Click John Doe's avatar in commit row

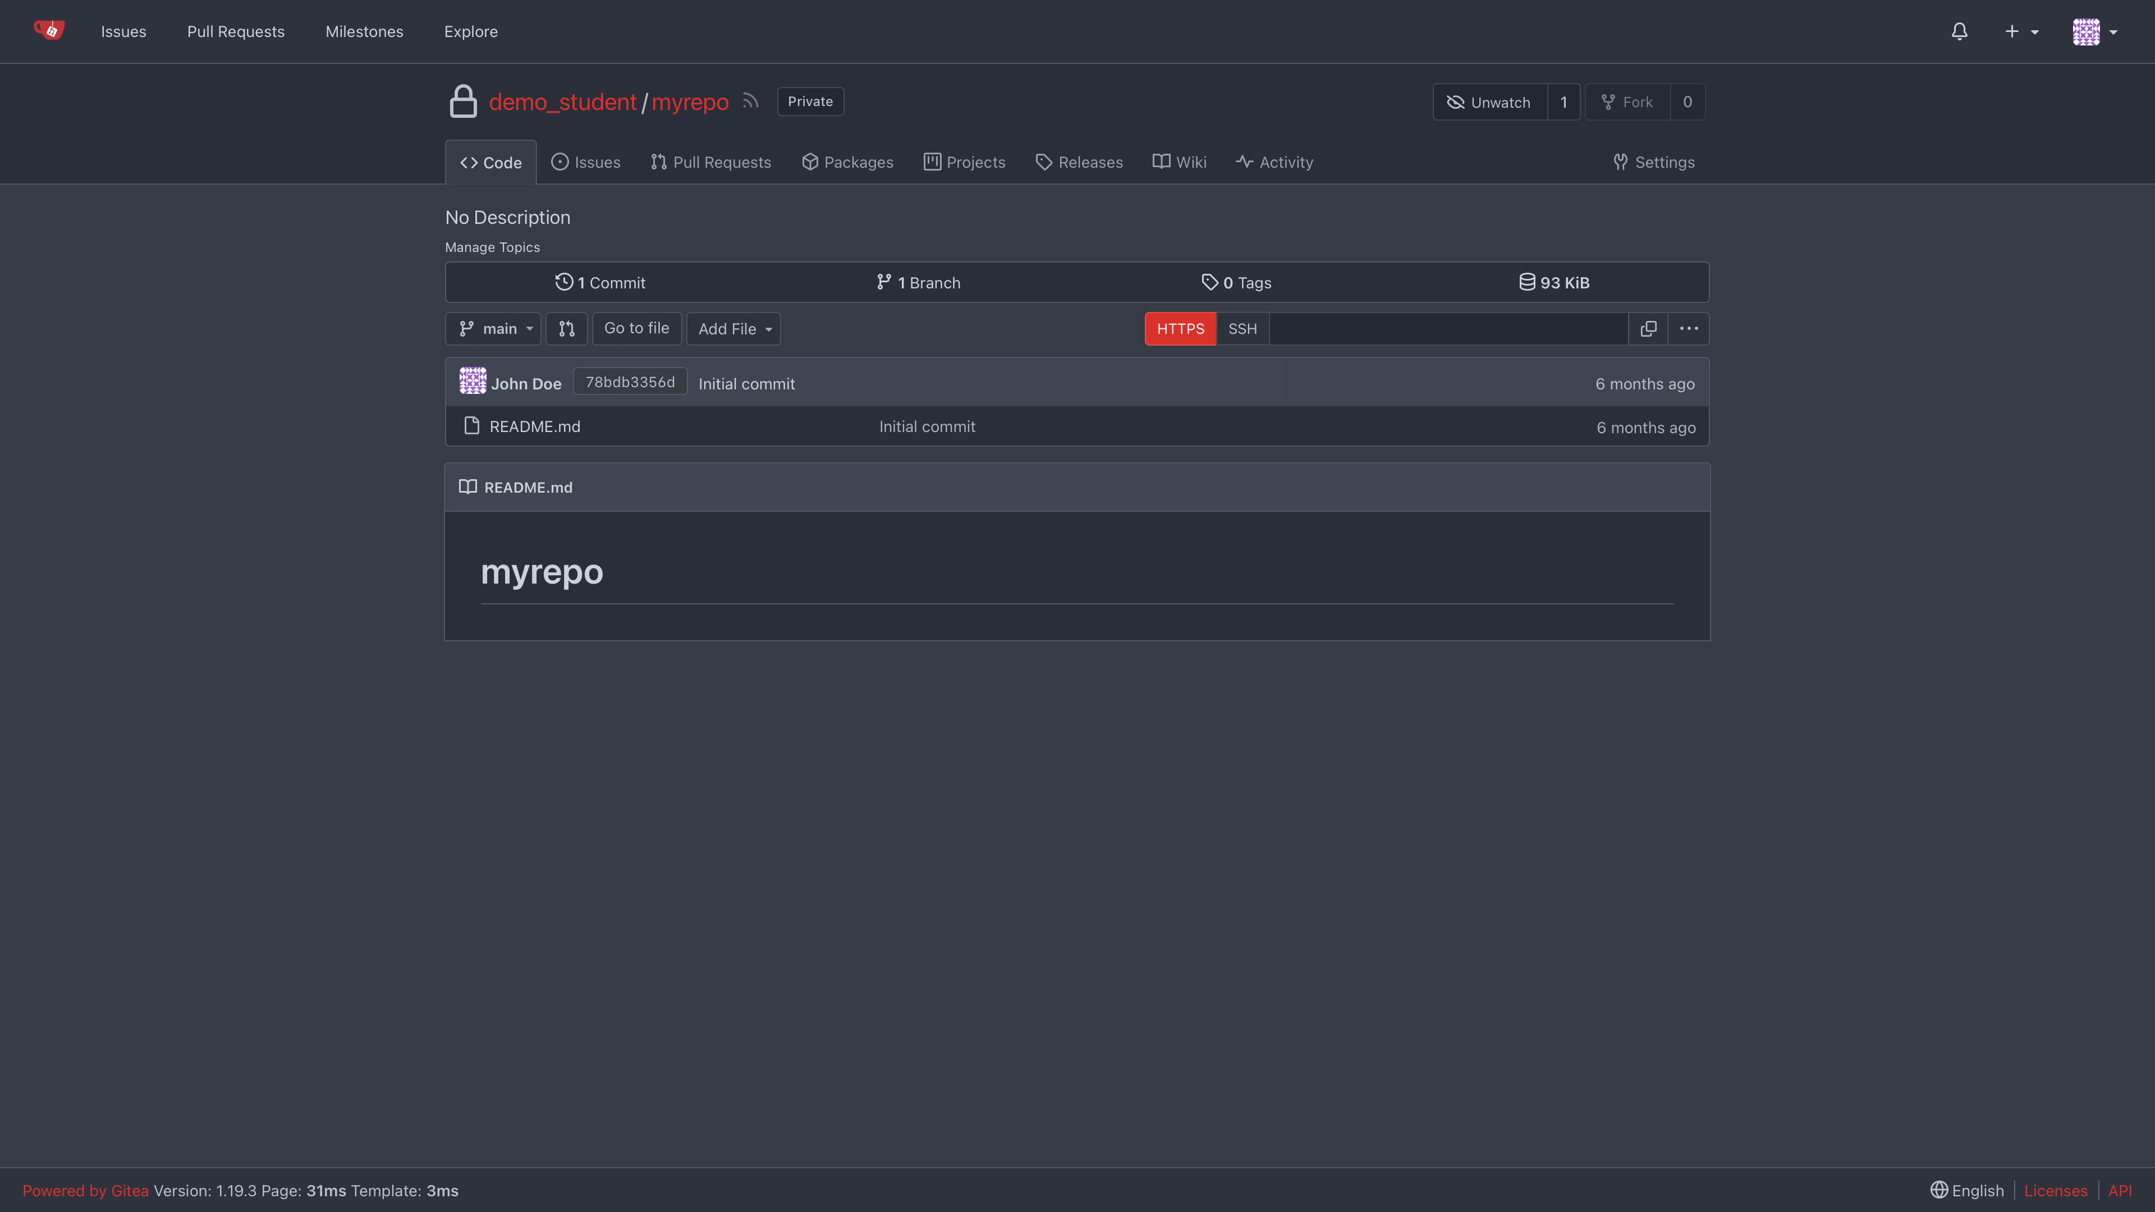pos(473,382)
